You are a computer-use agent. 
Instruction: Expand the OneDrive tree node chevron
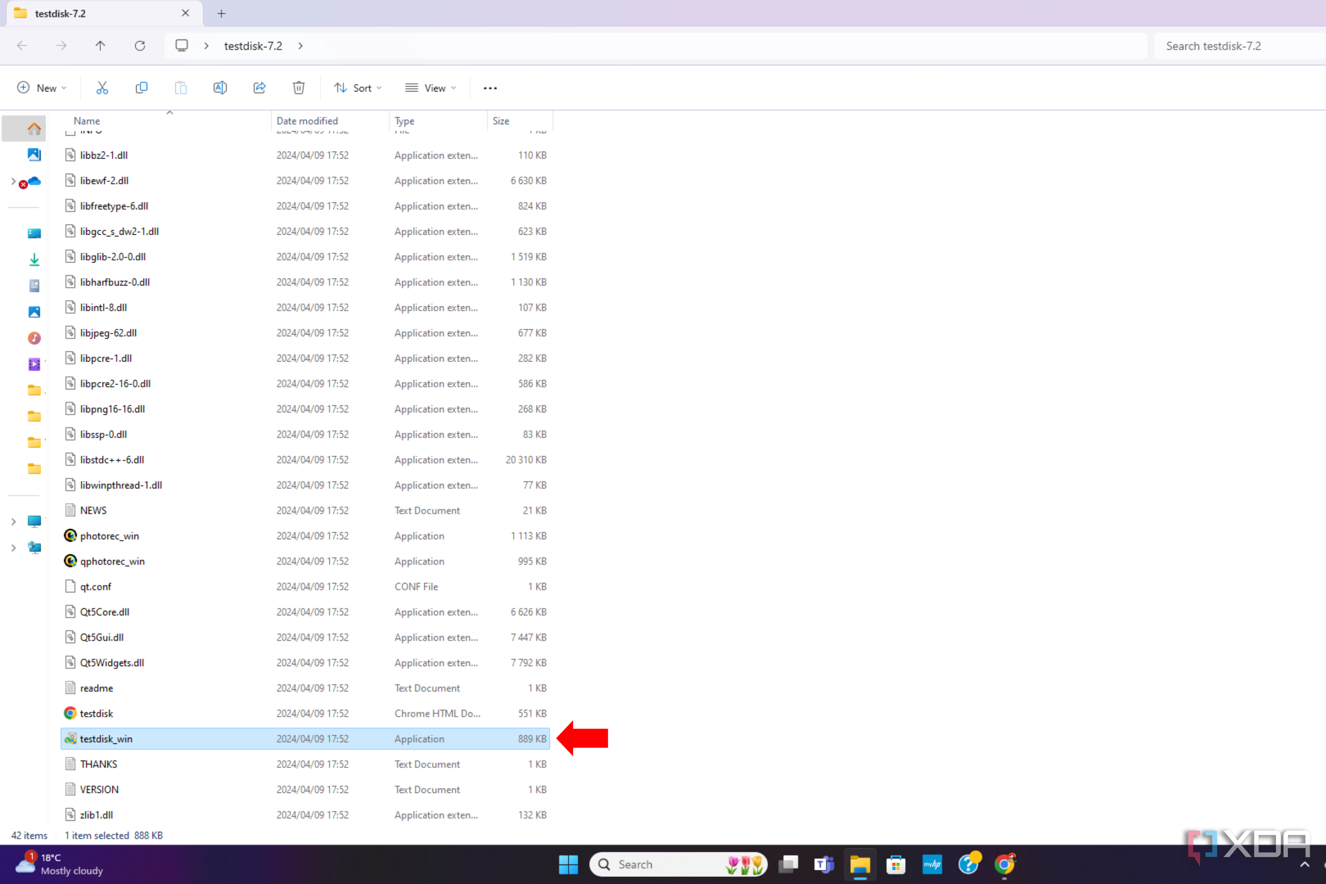pos(14,181)
